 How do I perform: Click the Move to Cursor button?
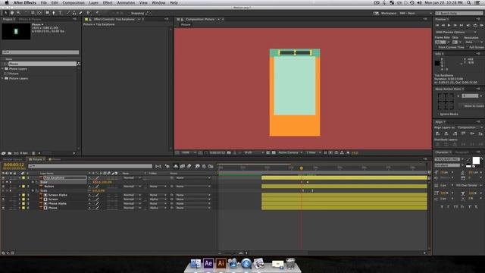click(x=473, y=106)
